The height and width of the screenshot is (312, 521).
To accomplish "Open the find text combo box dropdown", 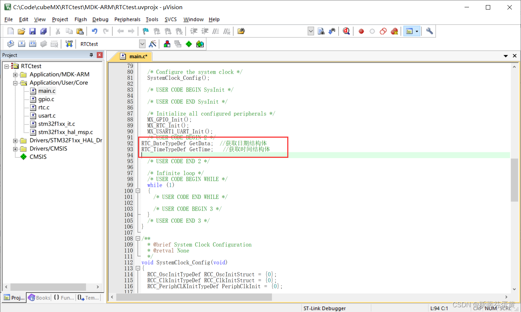I will [311, 31].
